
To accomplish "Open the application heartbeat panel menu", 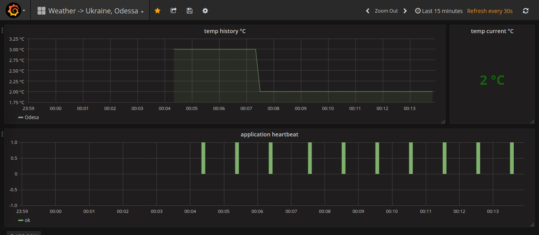I will (269, 134).
